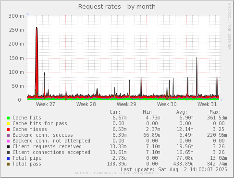Select the 'Backend conn. success' legend label
Viewport: 234px width, 178px height.
coord(43,135)
